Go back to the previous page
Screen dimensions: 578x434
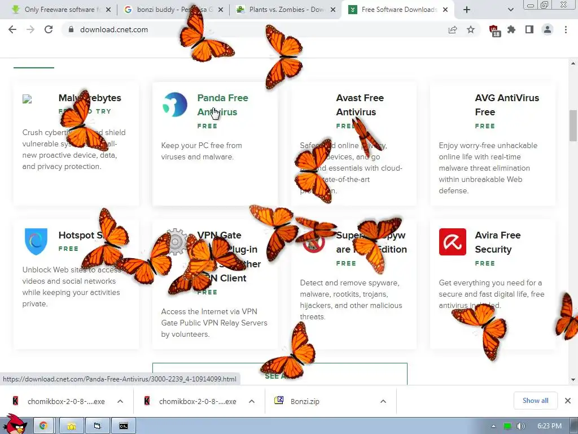pyautogui.click(x=12, y=29)
